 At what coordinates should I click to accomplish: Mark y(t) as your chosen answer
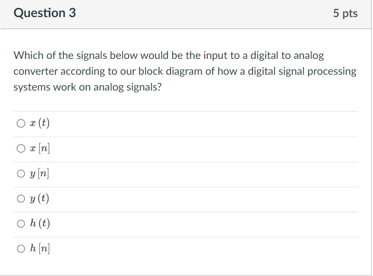21,198
